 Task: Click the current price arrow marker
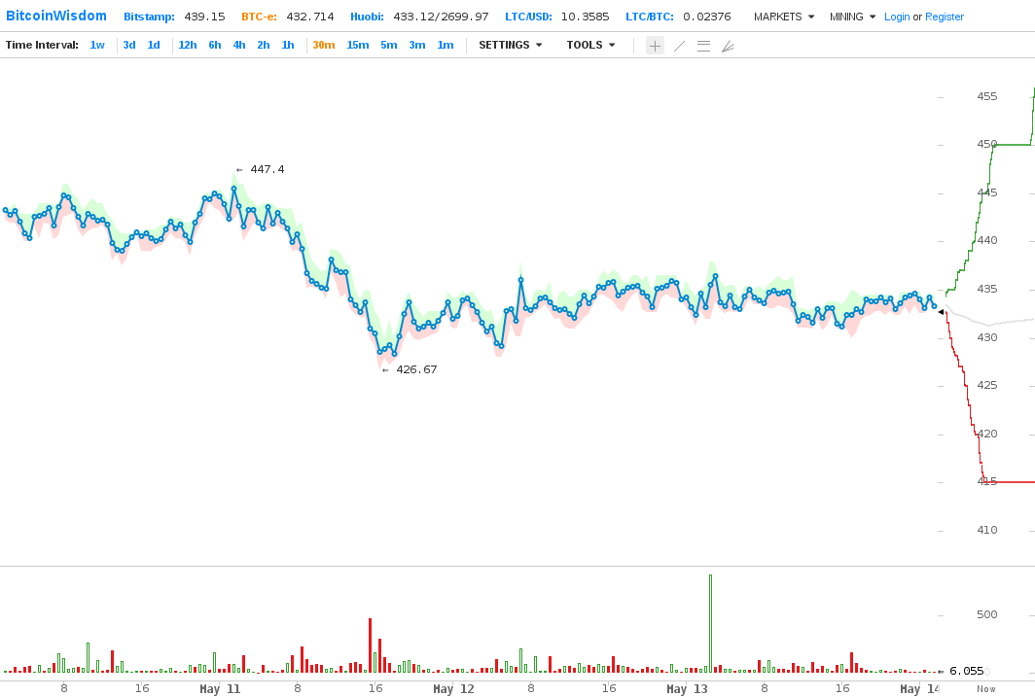(941, 311)
